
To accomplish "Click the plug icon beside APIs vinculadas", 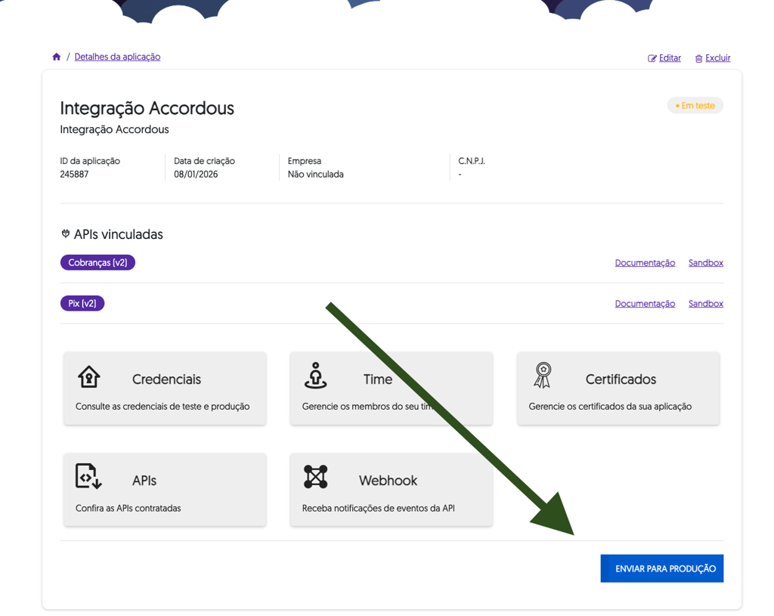I will 65,234.
